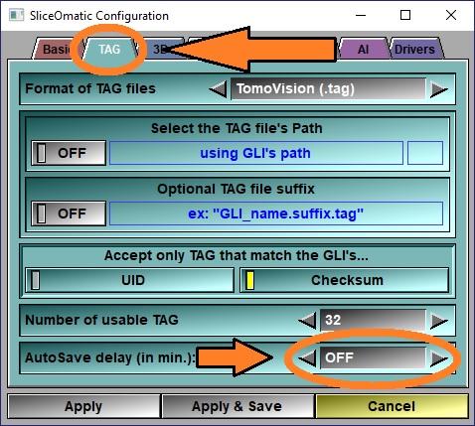Screen dimensions: 475x426
Task: Toggle the OFF switch for TAG file suffix
Action: coord(69,213)
